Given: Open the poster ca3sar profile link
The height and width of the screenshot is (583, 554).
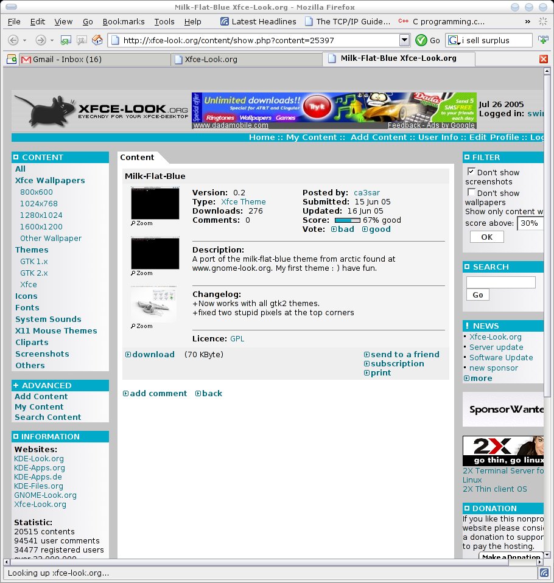Looking at the screenshot, I should (367, 192).
